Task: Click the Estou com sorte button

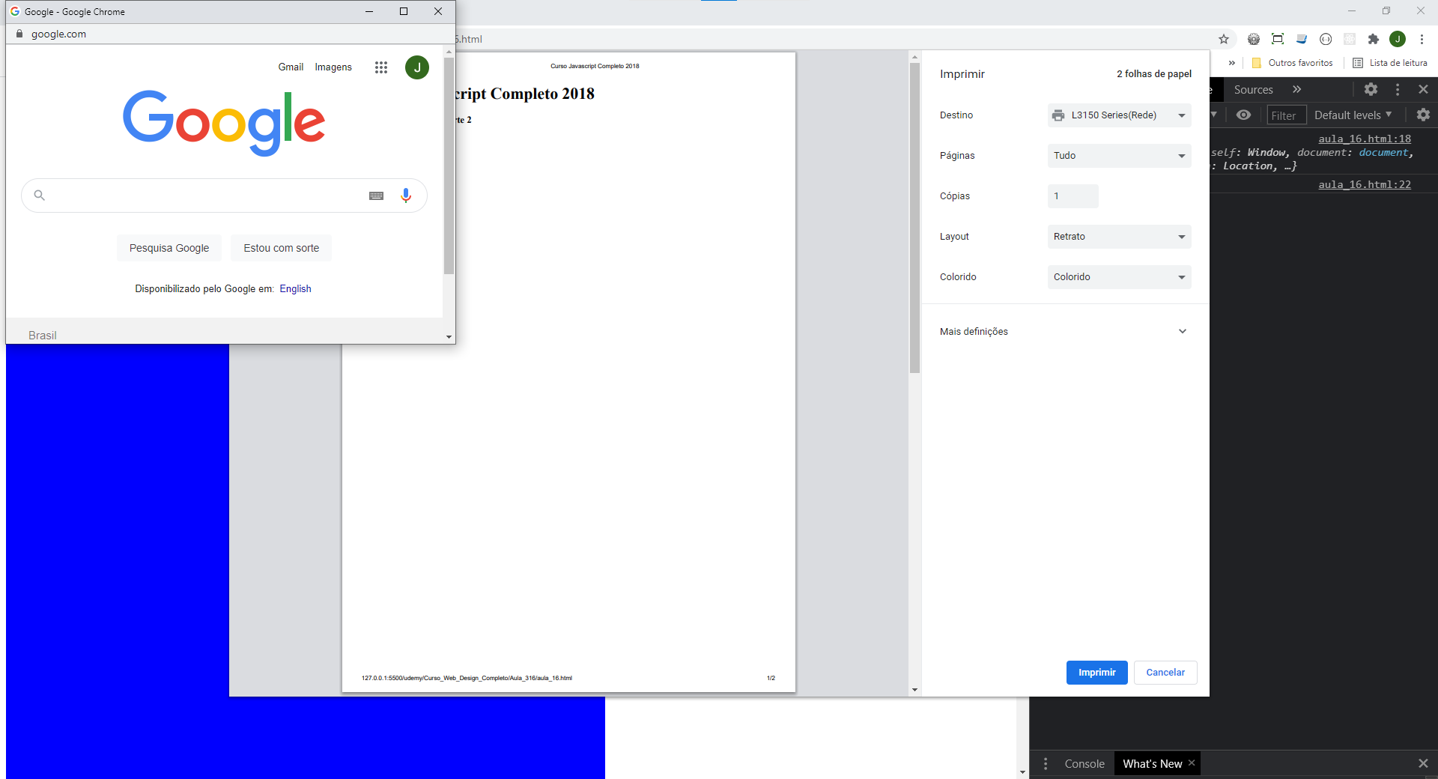Action: [281, 248]
